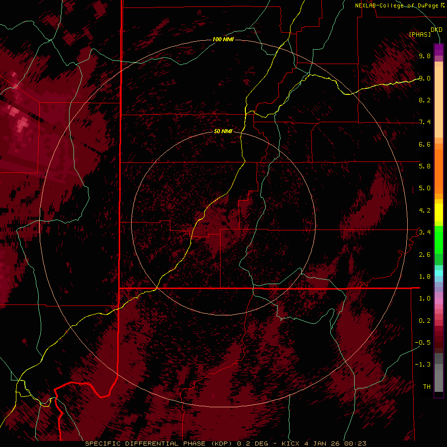
Task: Click the 3.4 scale value
Action: (x=425, y=232)
